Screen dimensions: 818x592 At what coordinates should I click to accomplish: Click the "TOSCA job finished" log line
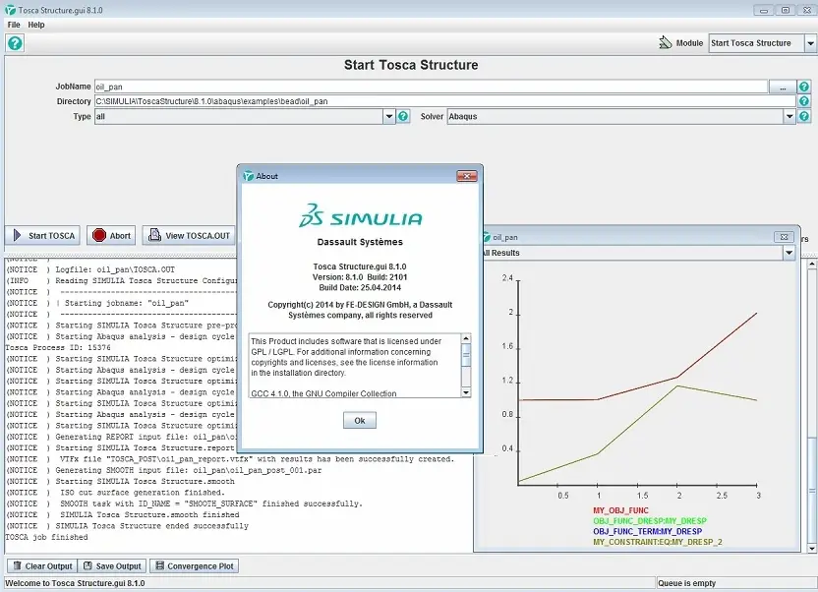tap(46, 537)
